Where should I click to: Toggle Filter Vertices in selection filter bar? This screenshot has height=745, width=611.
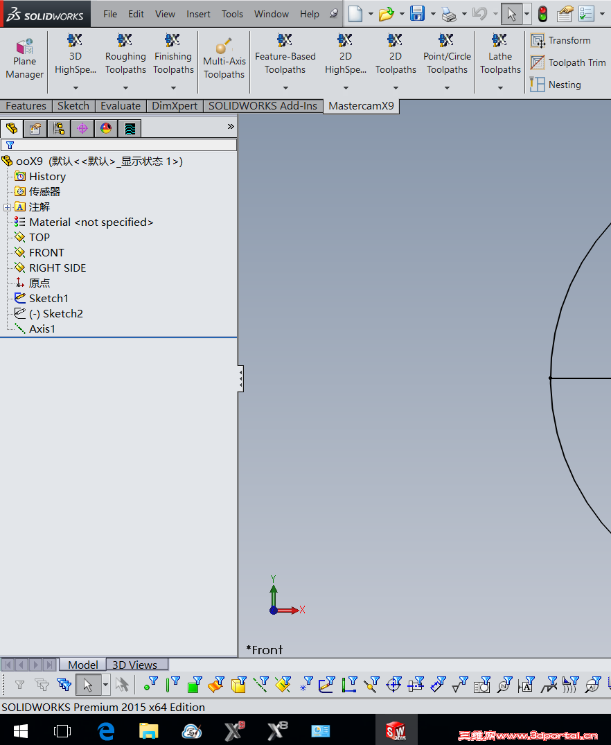coord(150,684)
